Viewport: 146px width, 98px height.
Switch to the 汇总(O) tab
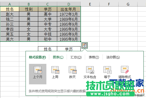[76, 57]
